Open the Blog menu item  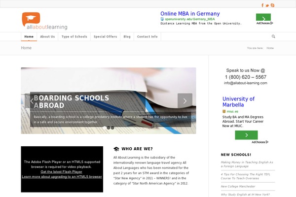pyautogui.click(x=127, y=36)
